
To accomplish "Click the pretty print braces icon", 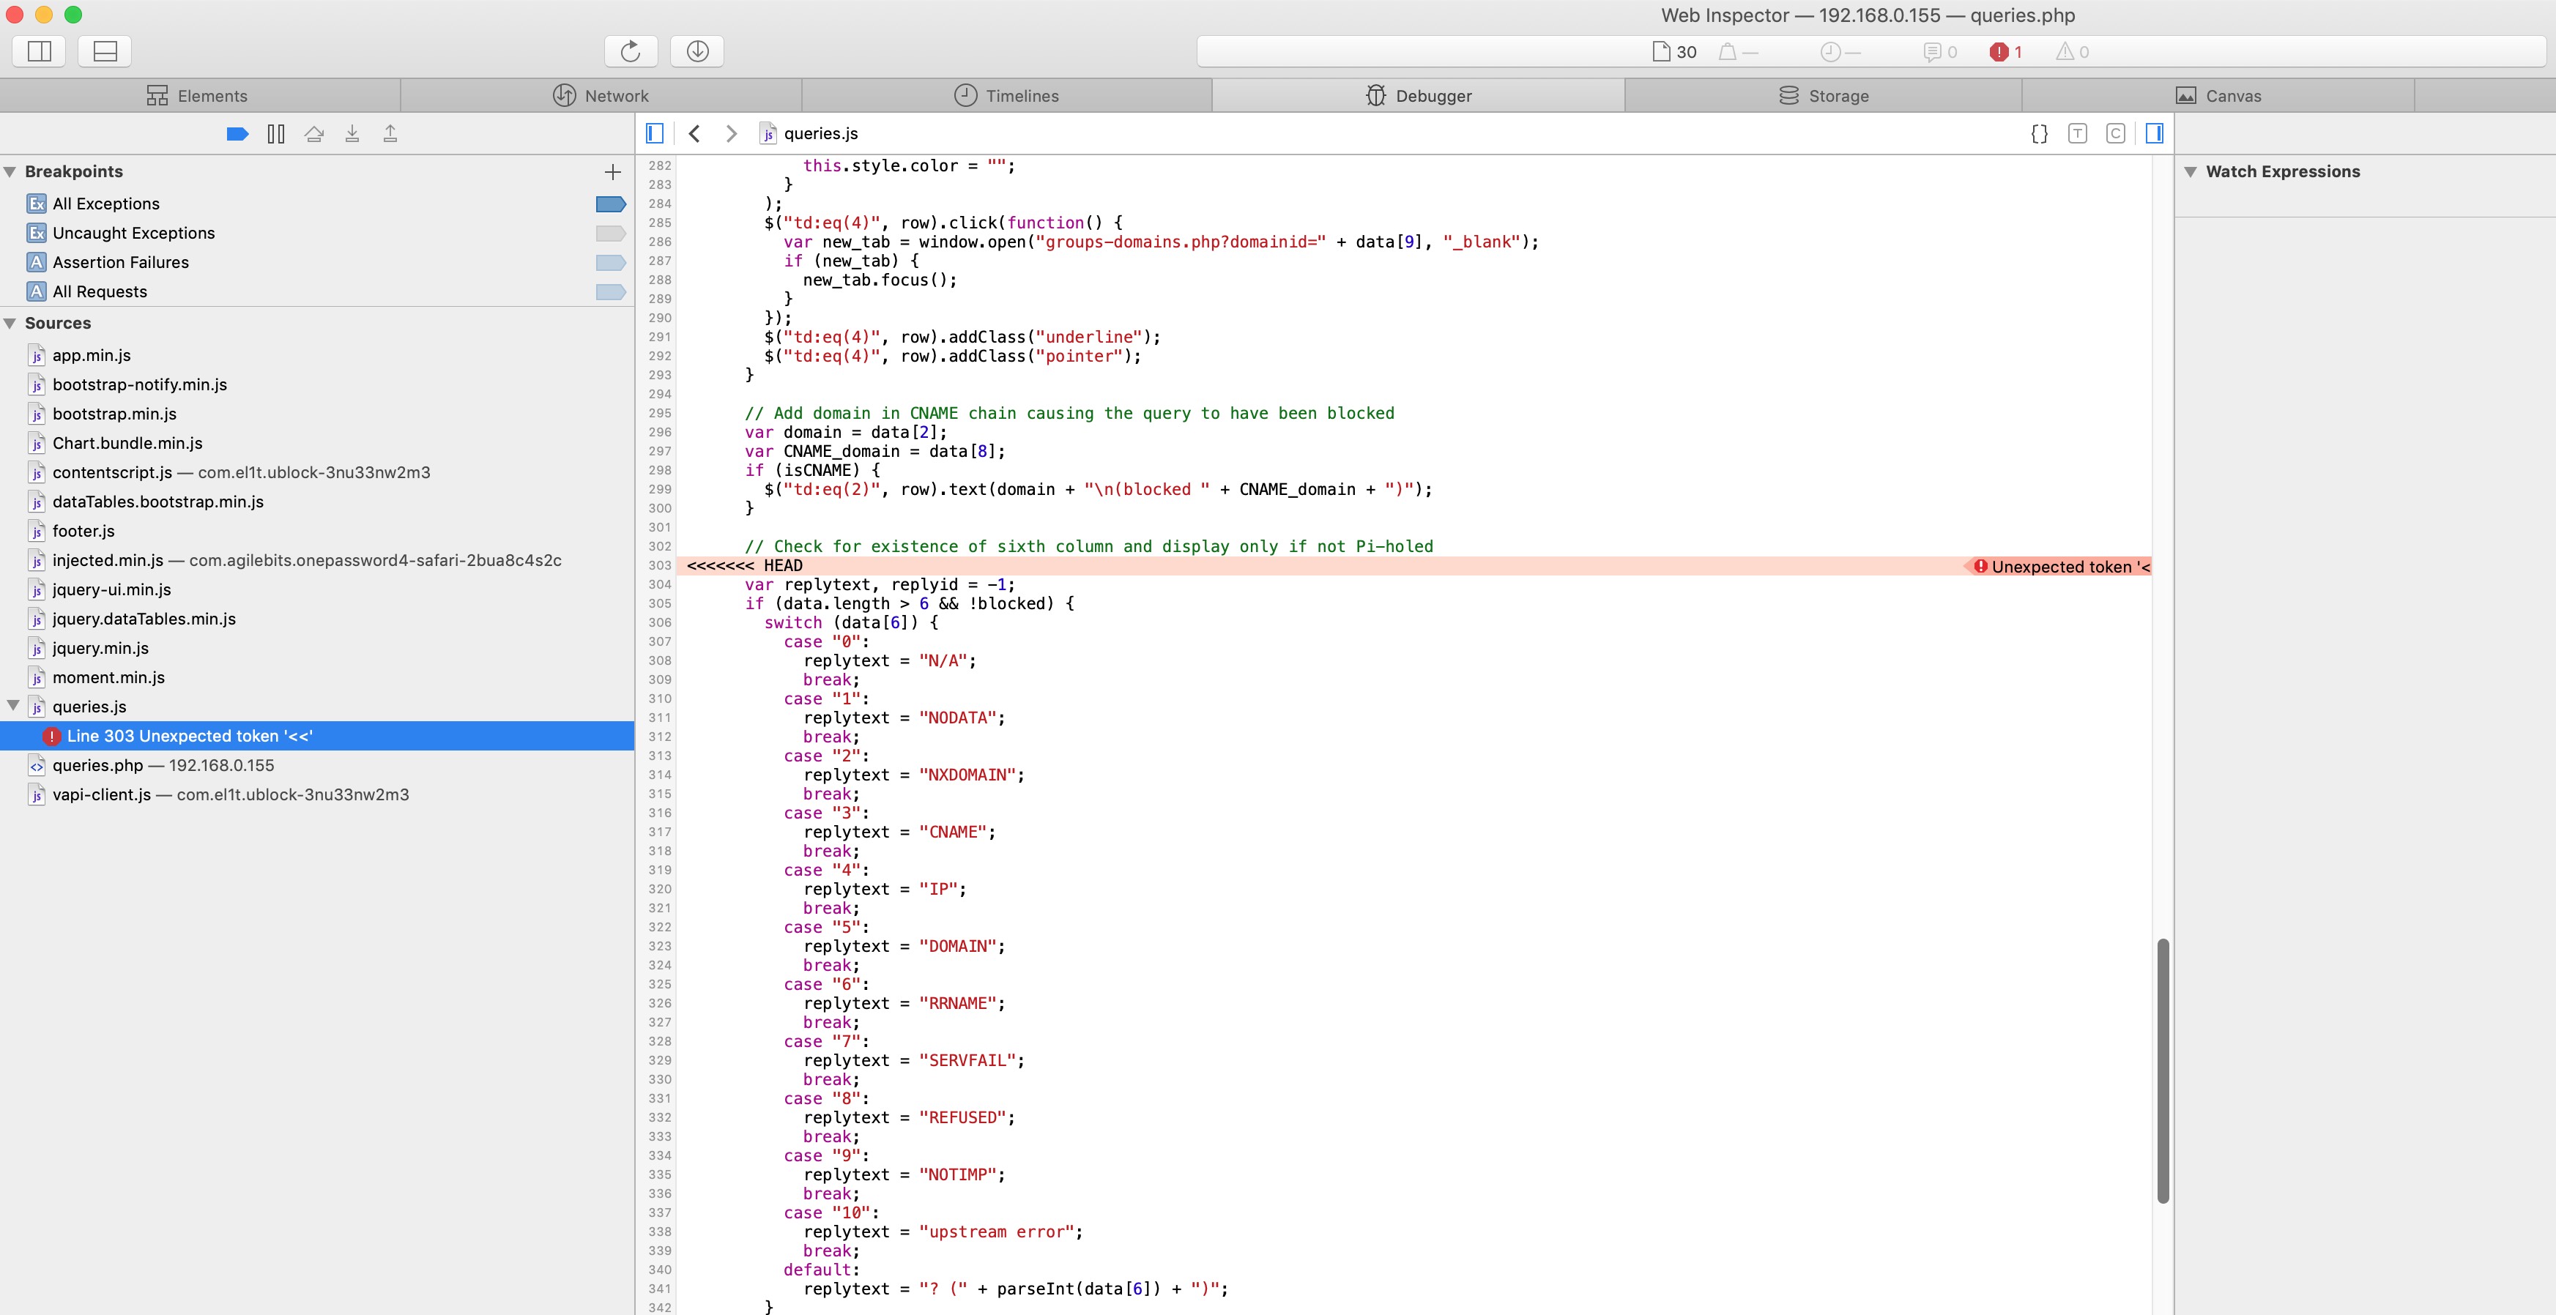I will [2039, 134].
